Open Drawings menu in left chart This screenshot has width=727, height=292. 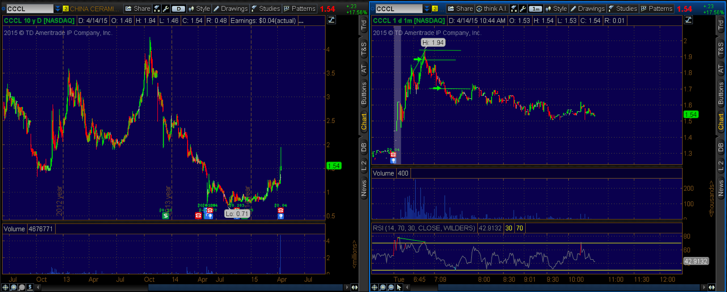click(230, 9)
